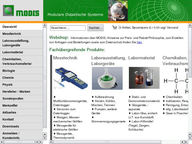The height and width of the screenshot is (144, 192).
Task: Open Hersteller / Marken sidebar entry
Action: coord(21,91)
